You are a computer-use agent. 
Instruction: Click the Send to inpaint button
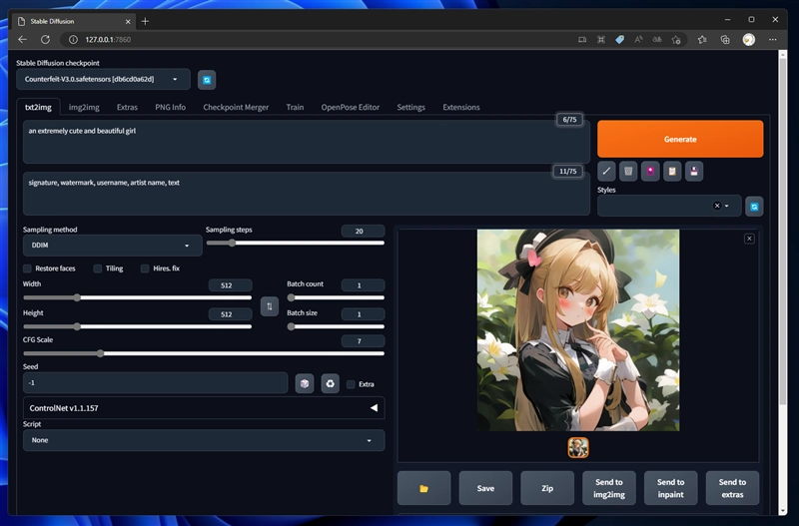click(671, 488)
